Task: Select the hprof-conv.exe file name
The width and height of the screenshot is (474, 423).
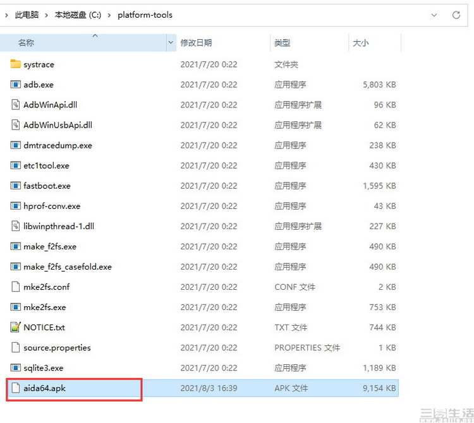Action: coord(52,206)
